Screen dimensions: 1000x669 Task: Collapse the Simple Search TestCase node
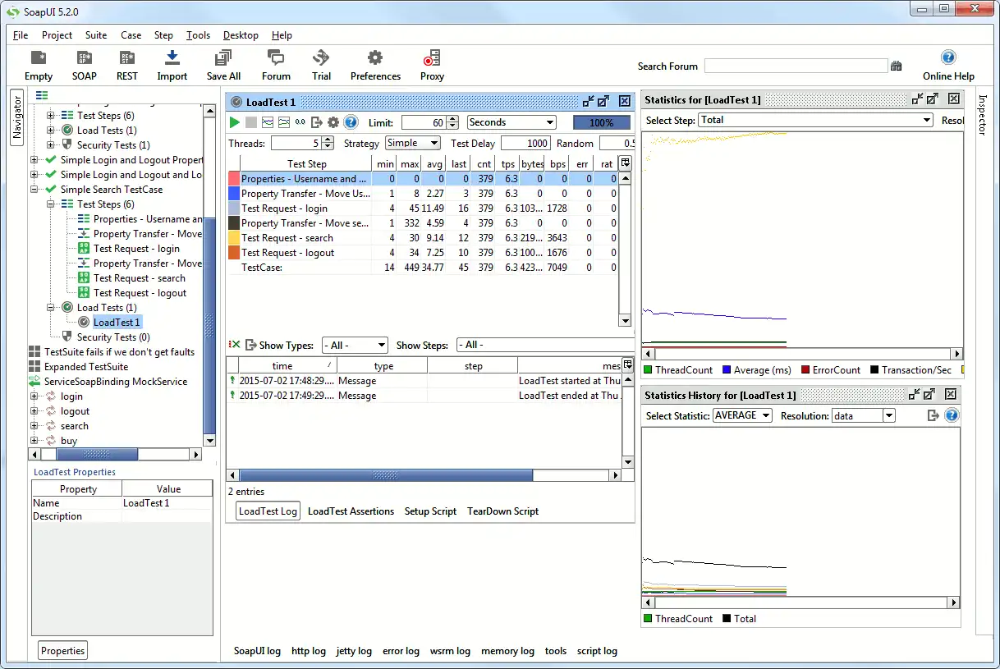(34, 190)
